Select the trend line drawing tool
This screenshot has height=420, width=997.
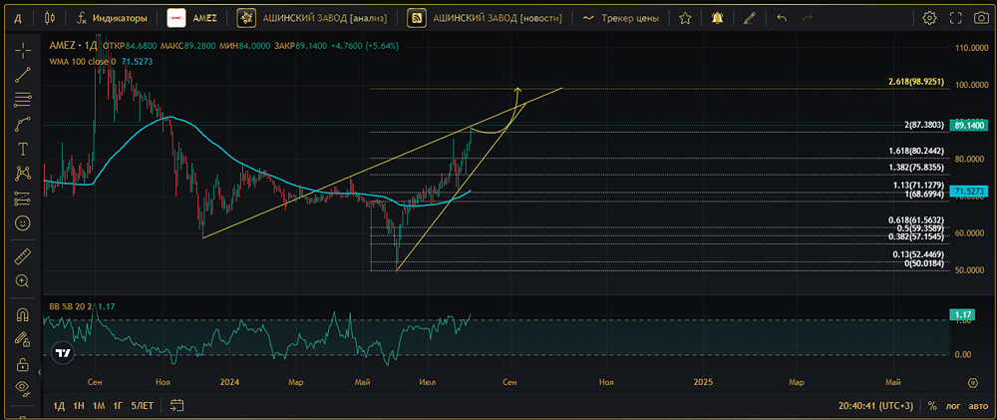pos(23,75)
